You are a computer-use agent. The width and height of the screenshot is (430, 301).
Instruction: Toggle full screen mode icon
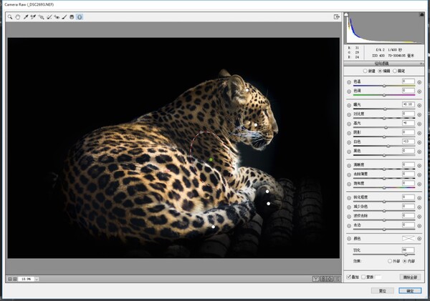[x=337, y=17]
